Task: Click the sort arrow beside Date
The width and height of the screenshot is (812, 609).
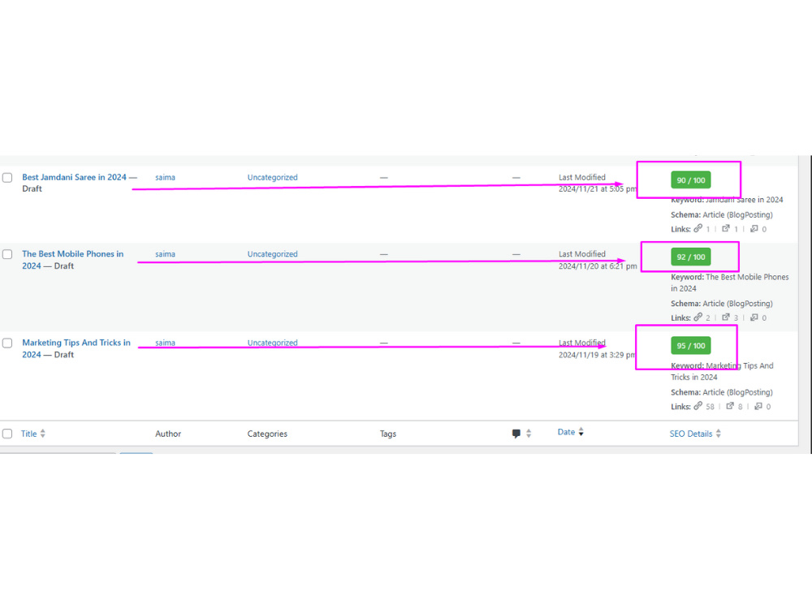Action: 581,432
